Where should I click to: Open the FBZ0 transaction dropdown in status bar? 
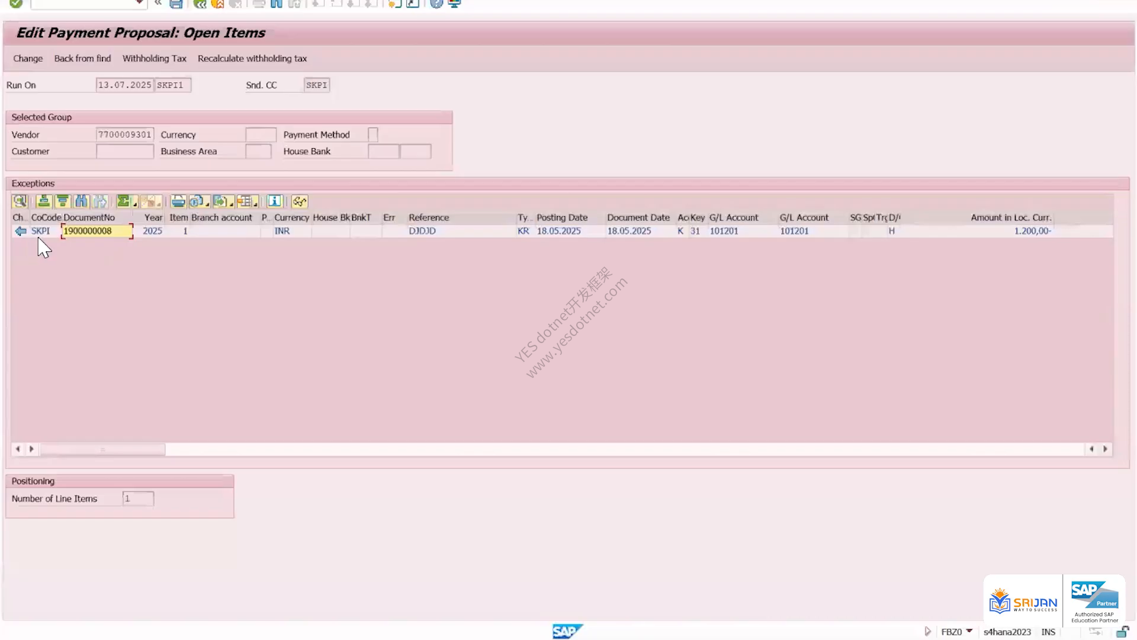point(969,631)
